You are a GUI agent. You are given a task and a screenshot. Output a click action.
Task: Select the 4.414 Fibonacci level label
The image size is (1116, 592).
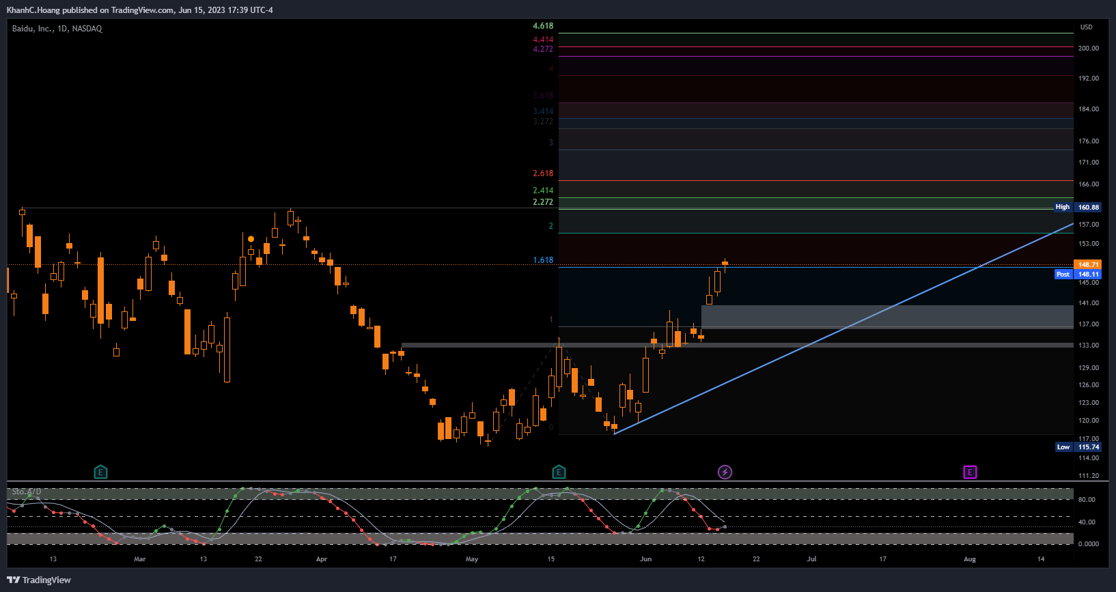pyautogui.click(x=543, y=40)
